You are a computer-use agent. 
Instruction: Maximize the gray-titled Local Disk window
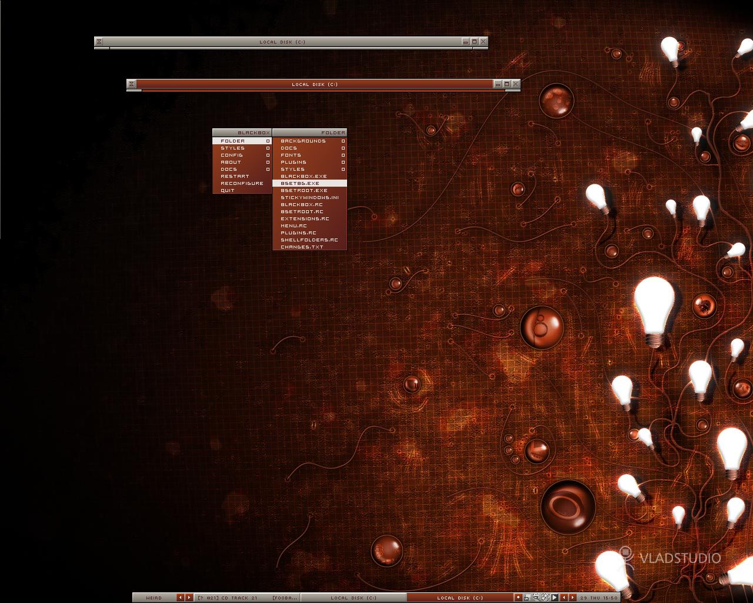[474, 42]
